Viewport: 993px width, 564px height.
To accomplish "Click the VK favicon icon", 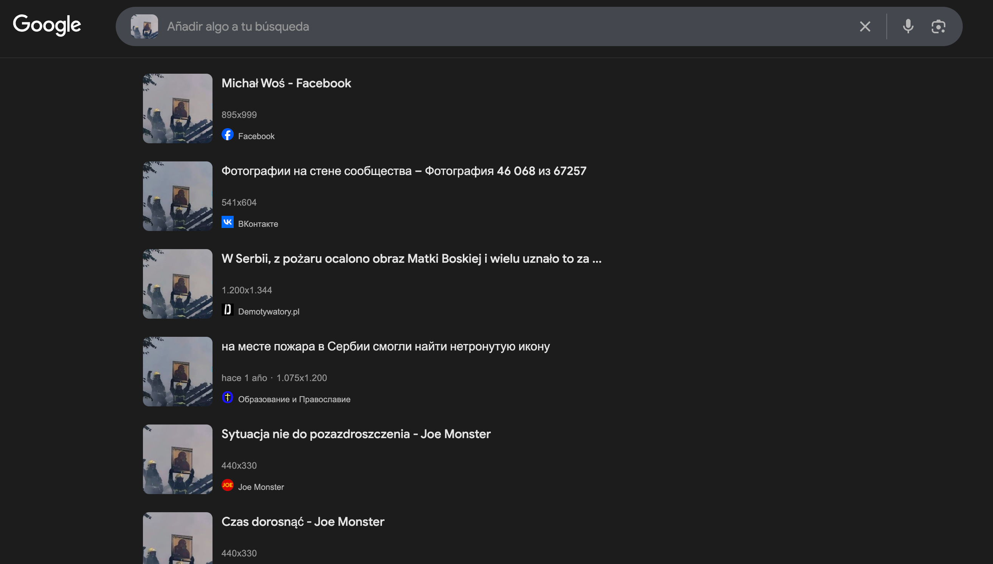I will pos(227,222).
